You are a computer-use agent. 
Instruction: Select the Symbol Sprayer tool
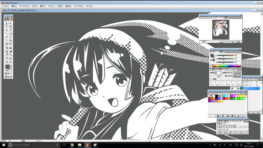pyautogui.click(x=7, y=48)
